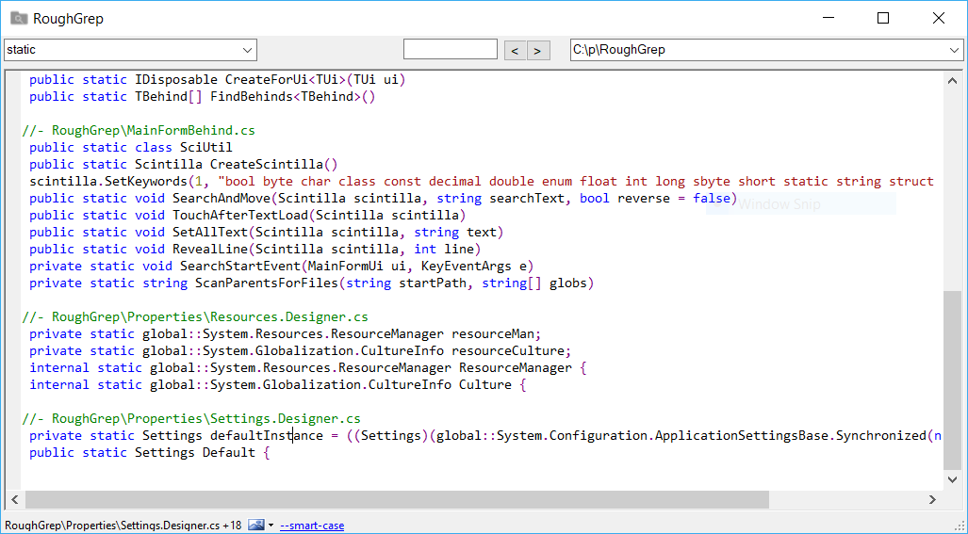The width and height of the screenshot is (968, 534).
Task: Click the horizontal scrollbar right arrow
Action: (x=932, y=499)
